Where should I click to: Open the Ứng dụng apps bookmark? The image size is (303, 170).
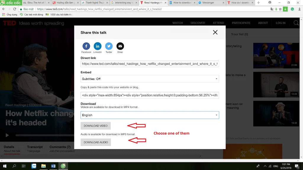point(10,14)
